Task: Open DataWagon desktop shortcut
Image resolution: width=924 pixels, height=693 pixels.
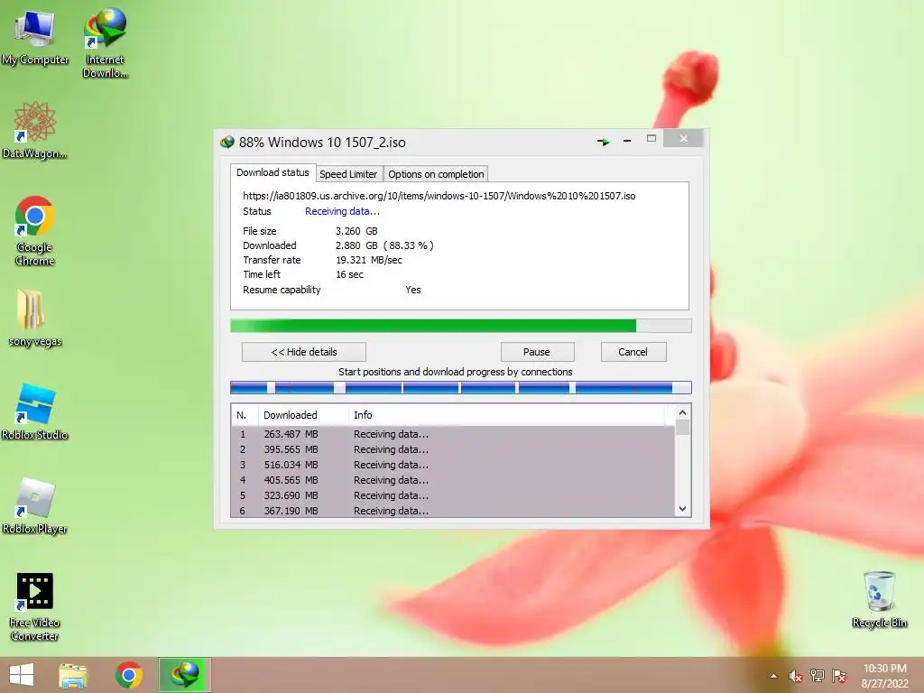Action: pos(35,130)
